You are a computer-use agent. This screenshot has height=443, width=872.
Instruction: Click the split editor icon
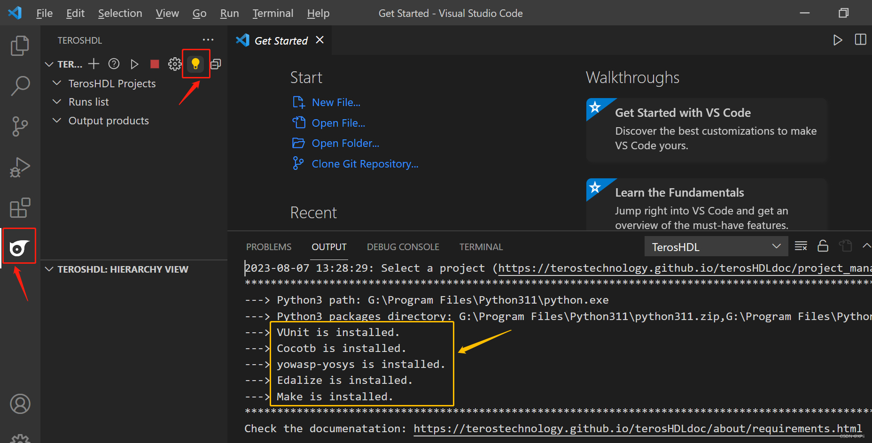[x=860, y=40]
